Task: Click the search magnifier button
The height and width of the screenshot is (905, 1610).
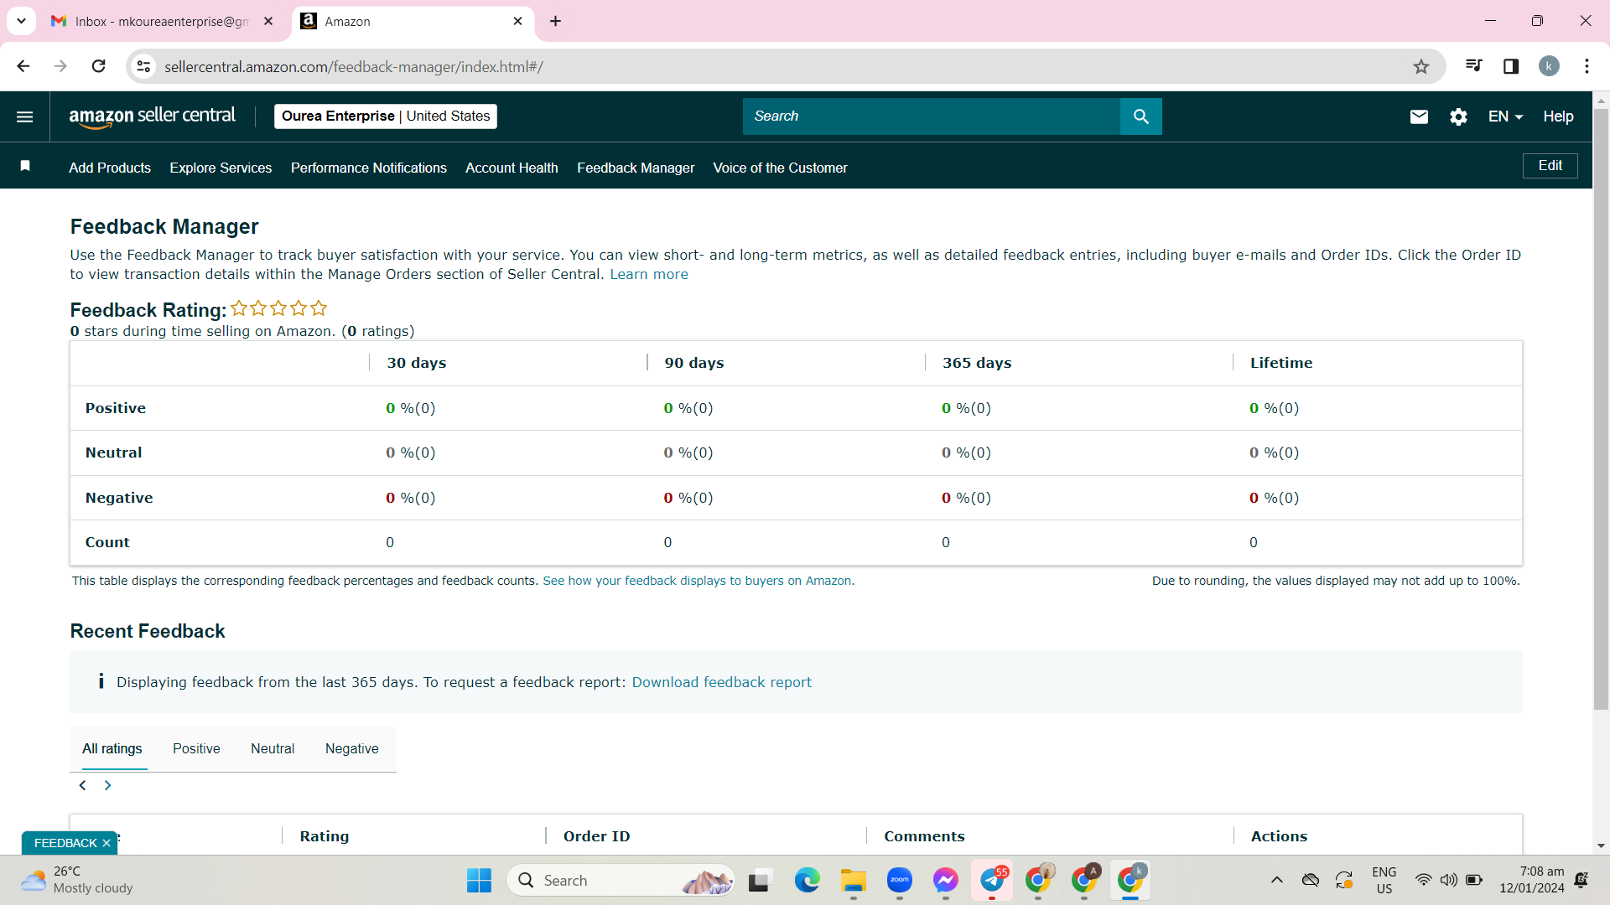Action: (x=1140, y=116)
